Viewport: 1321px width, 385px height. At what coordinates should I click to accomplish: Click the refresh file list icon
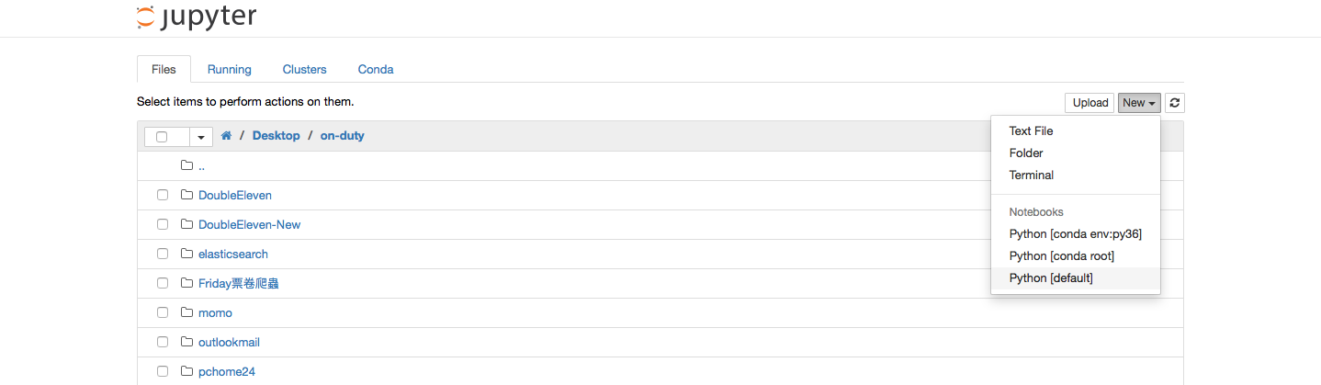point(1174,103)
